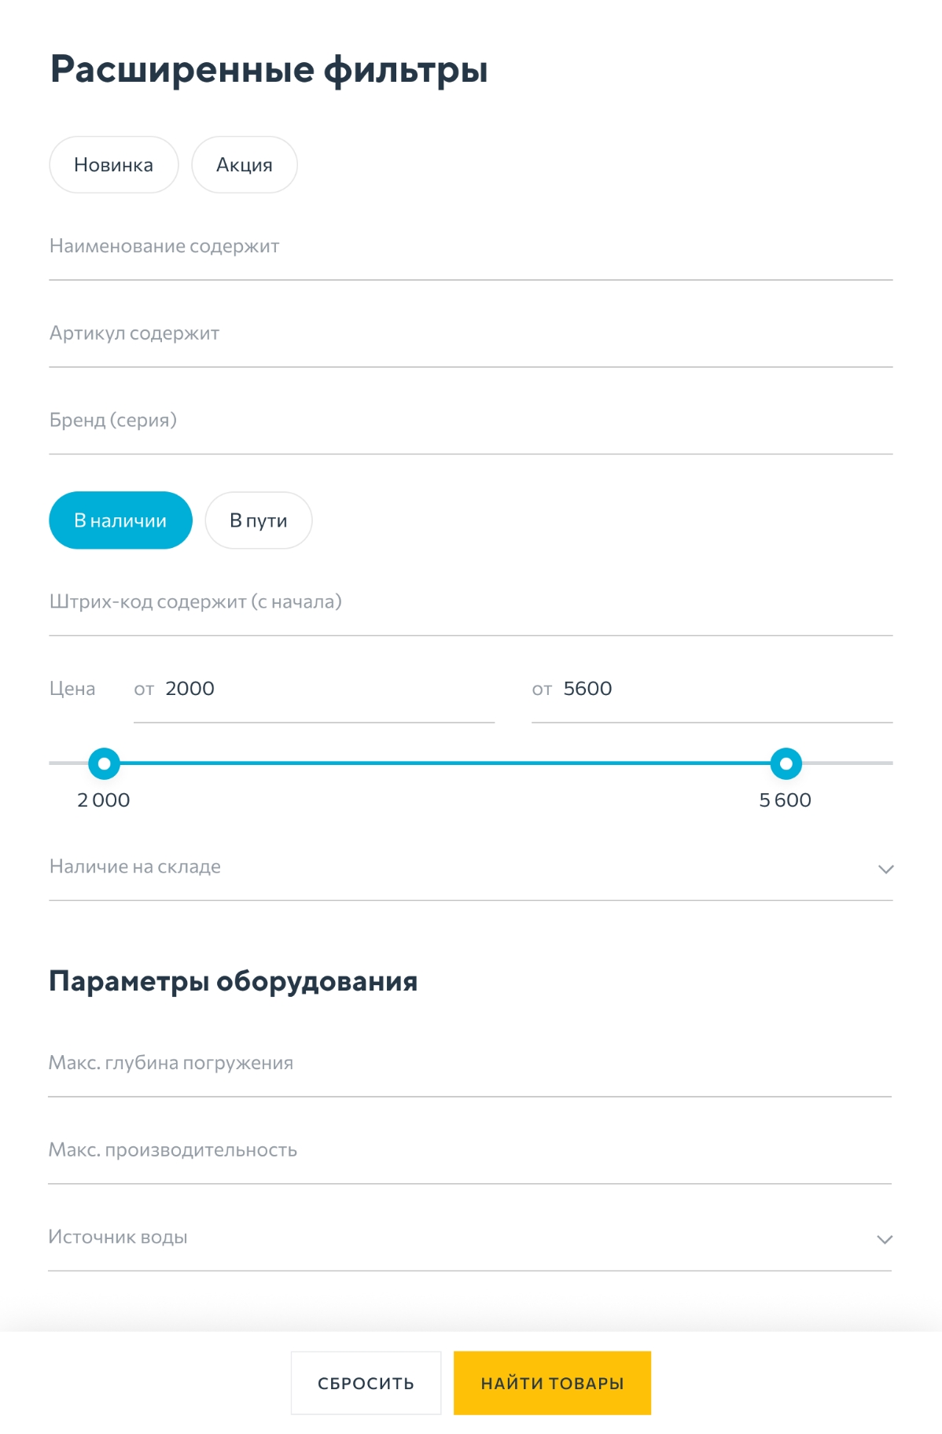The image size is (942, 1434).
Task: Click the right price slider handle
Action: (786, 763)
